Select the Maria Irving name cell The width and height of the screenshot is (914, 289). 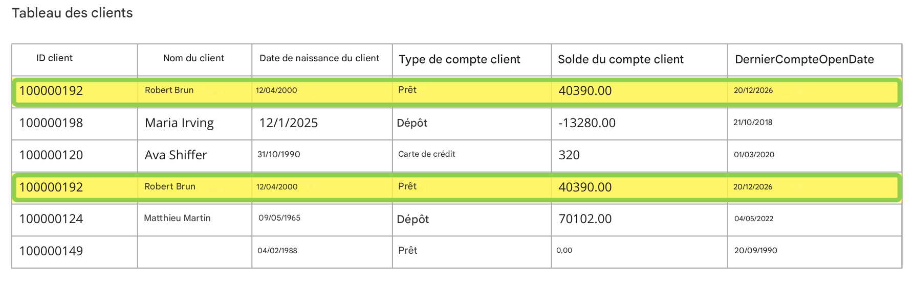(179, 123)
